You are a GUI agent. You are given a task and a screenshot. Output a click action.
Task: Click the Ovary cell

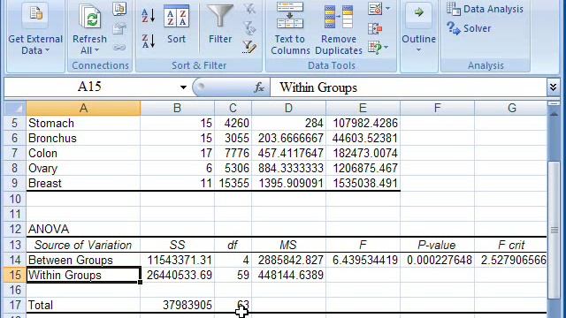[83, 169]
